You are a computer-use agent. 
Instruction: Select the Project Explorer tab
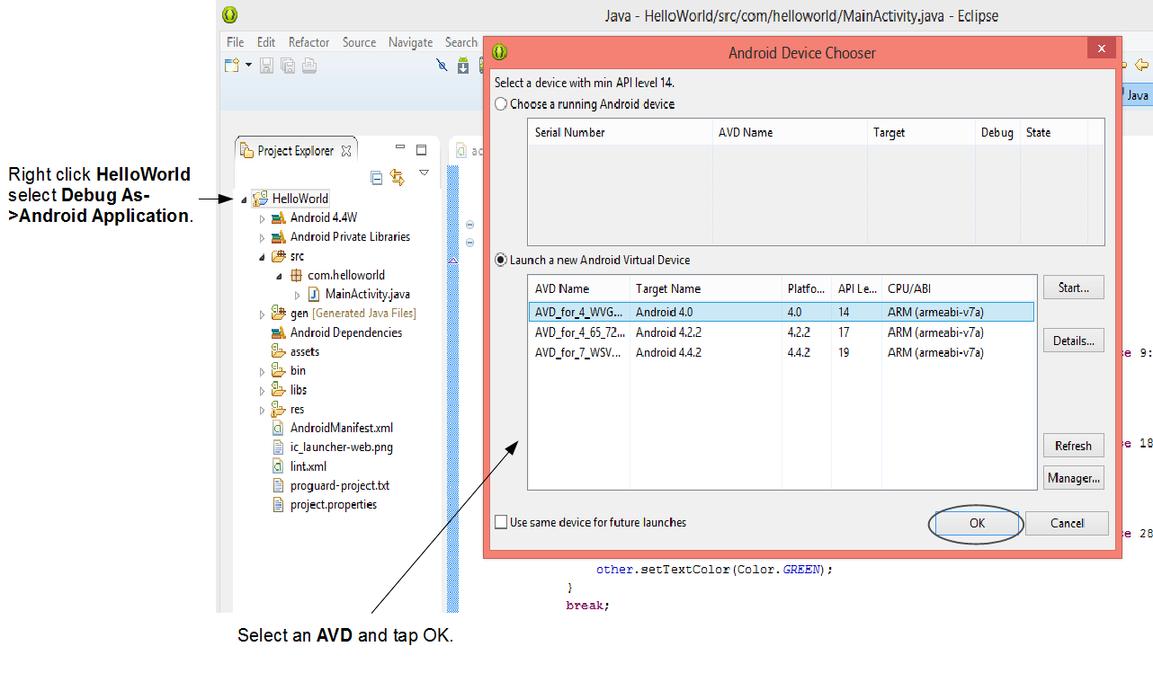(x=296, y=151)
